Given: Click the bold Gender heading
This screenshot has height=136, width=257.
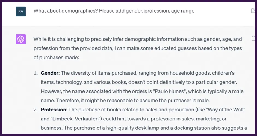Looking at the screenshot, I should (50, 73).
